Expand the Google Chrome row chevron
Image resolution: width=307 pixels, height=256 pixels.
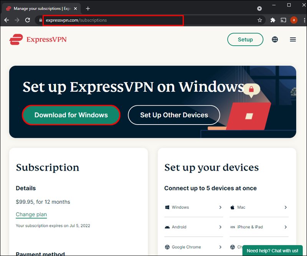(x=220, y=247)
